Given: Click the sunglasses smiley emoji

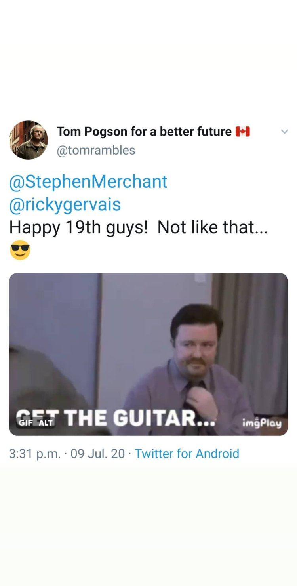Looking at the screenshot, I should coord(20,250).
